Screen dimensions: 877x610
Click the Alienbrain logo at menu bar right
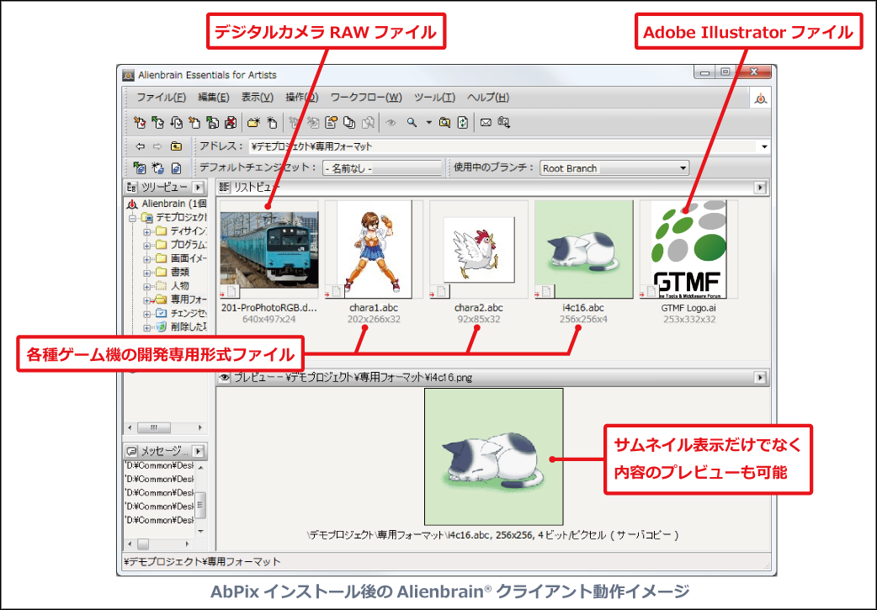tap(760, 99)
